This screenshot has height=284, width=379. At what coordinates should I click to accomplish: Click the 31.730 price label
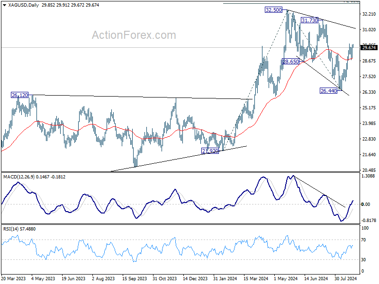point(309,20)
